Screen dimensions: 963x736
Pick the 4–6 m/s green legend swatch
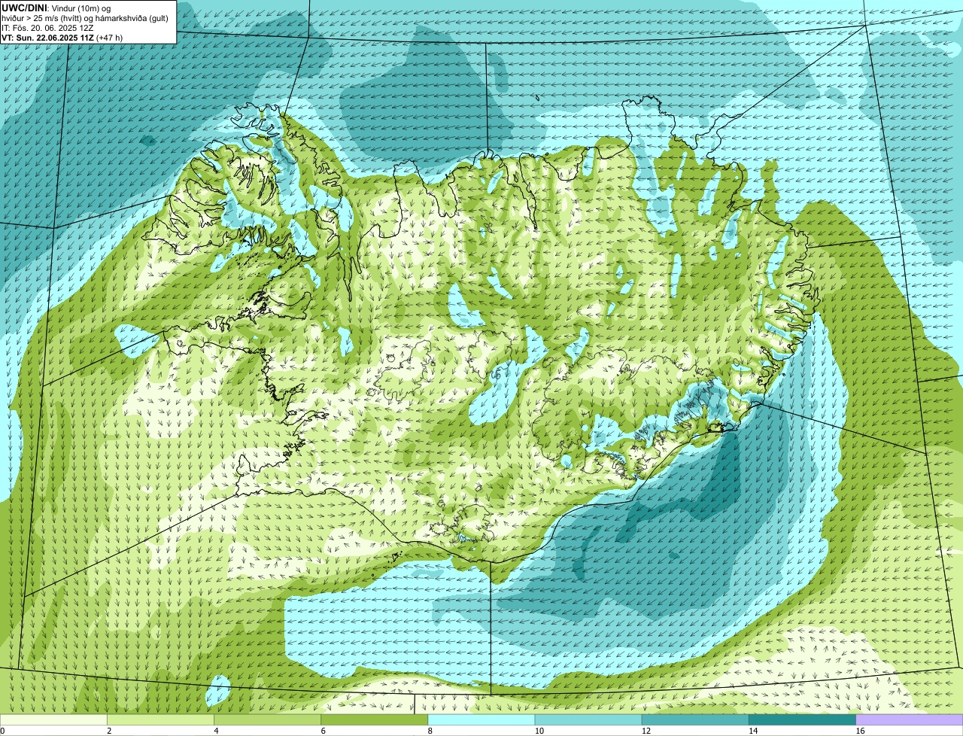pos(267,719)
